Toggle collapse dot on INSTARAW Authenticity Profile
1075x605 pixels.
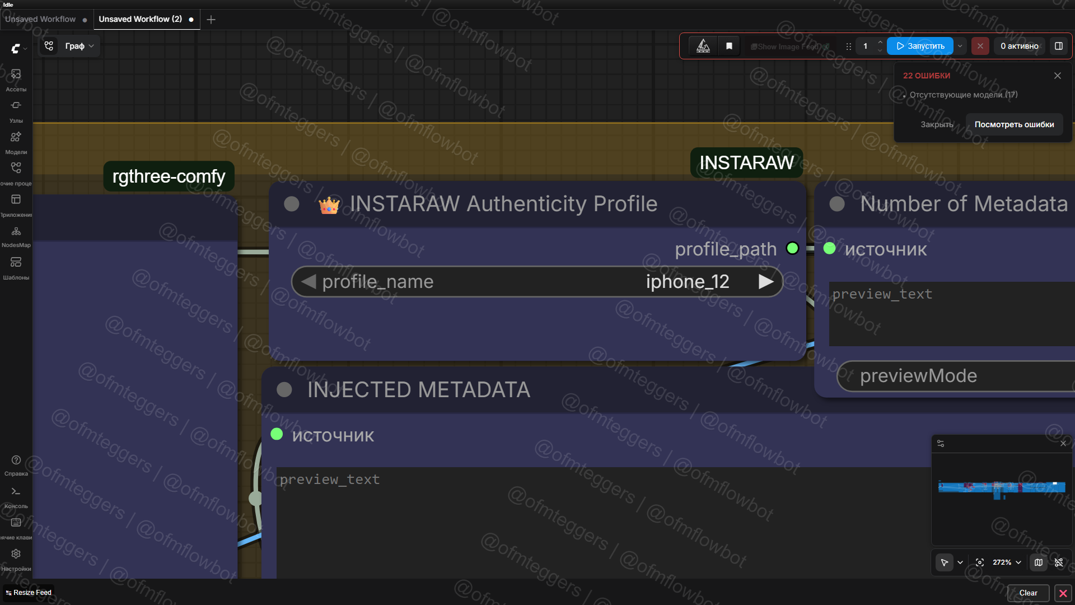(291, 204)
